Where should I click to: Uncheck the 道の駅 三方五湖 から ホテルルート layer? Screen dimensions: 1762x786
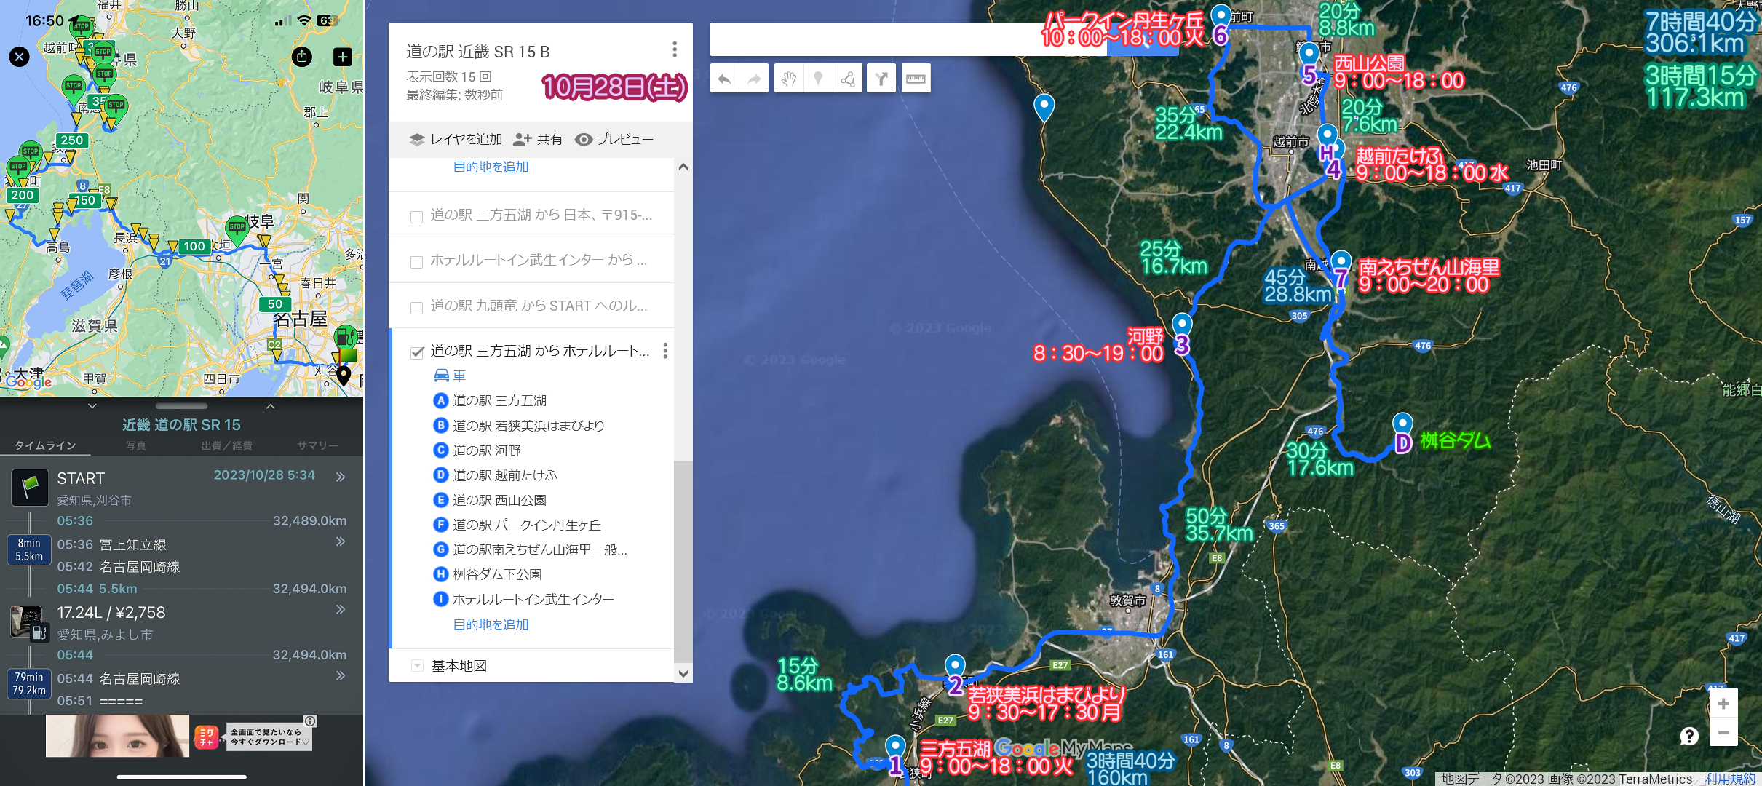click(417, 352)
